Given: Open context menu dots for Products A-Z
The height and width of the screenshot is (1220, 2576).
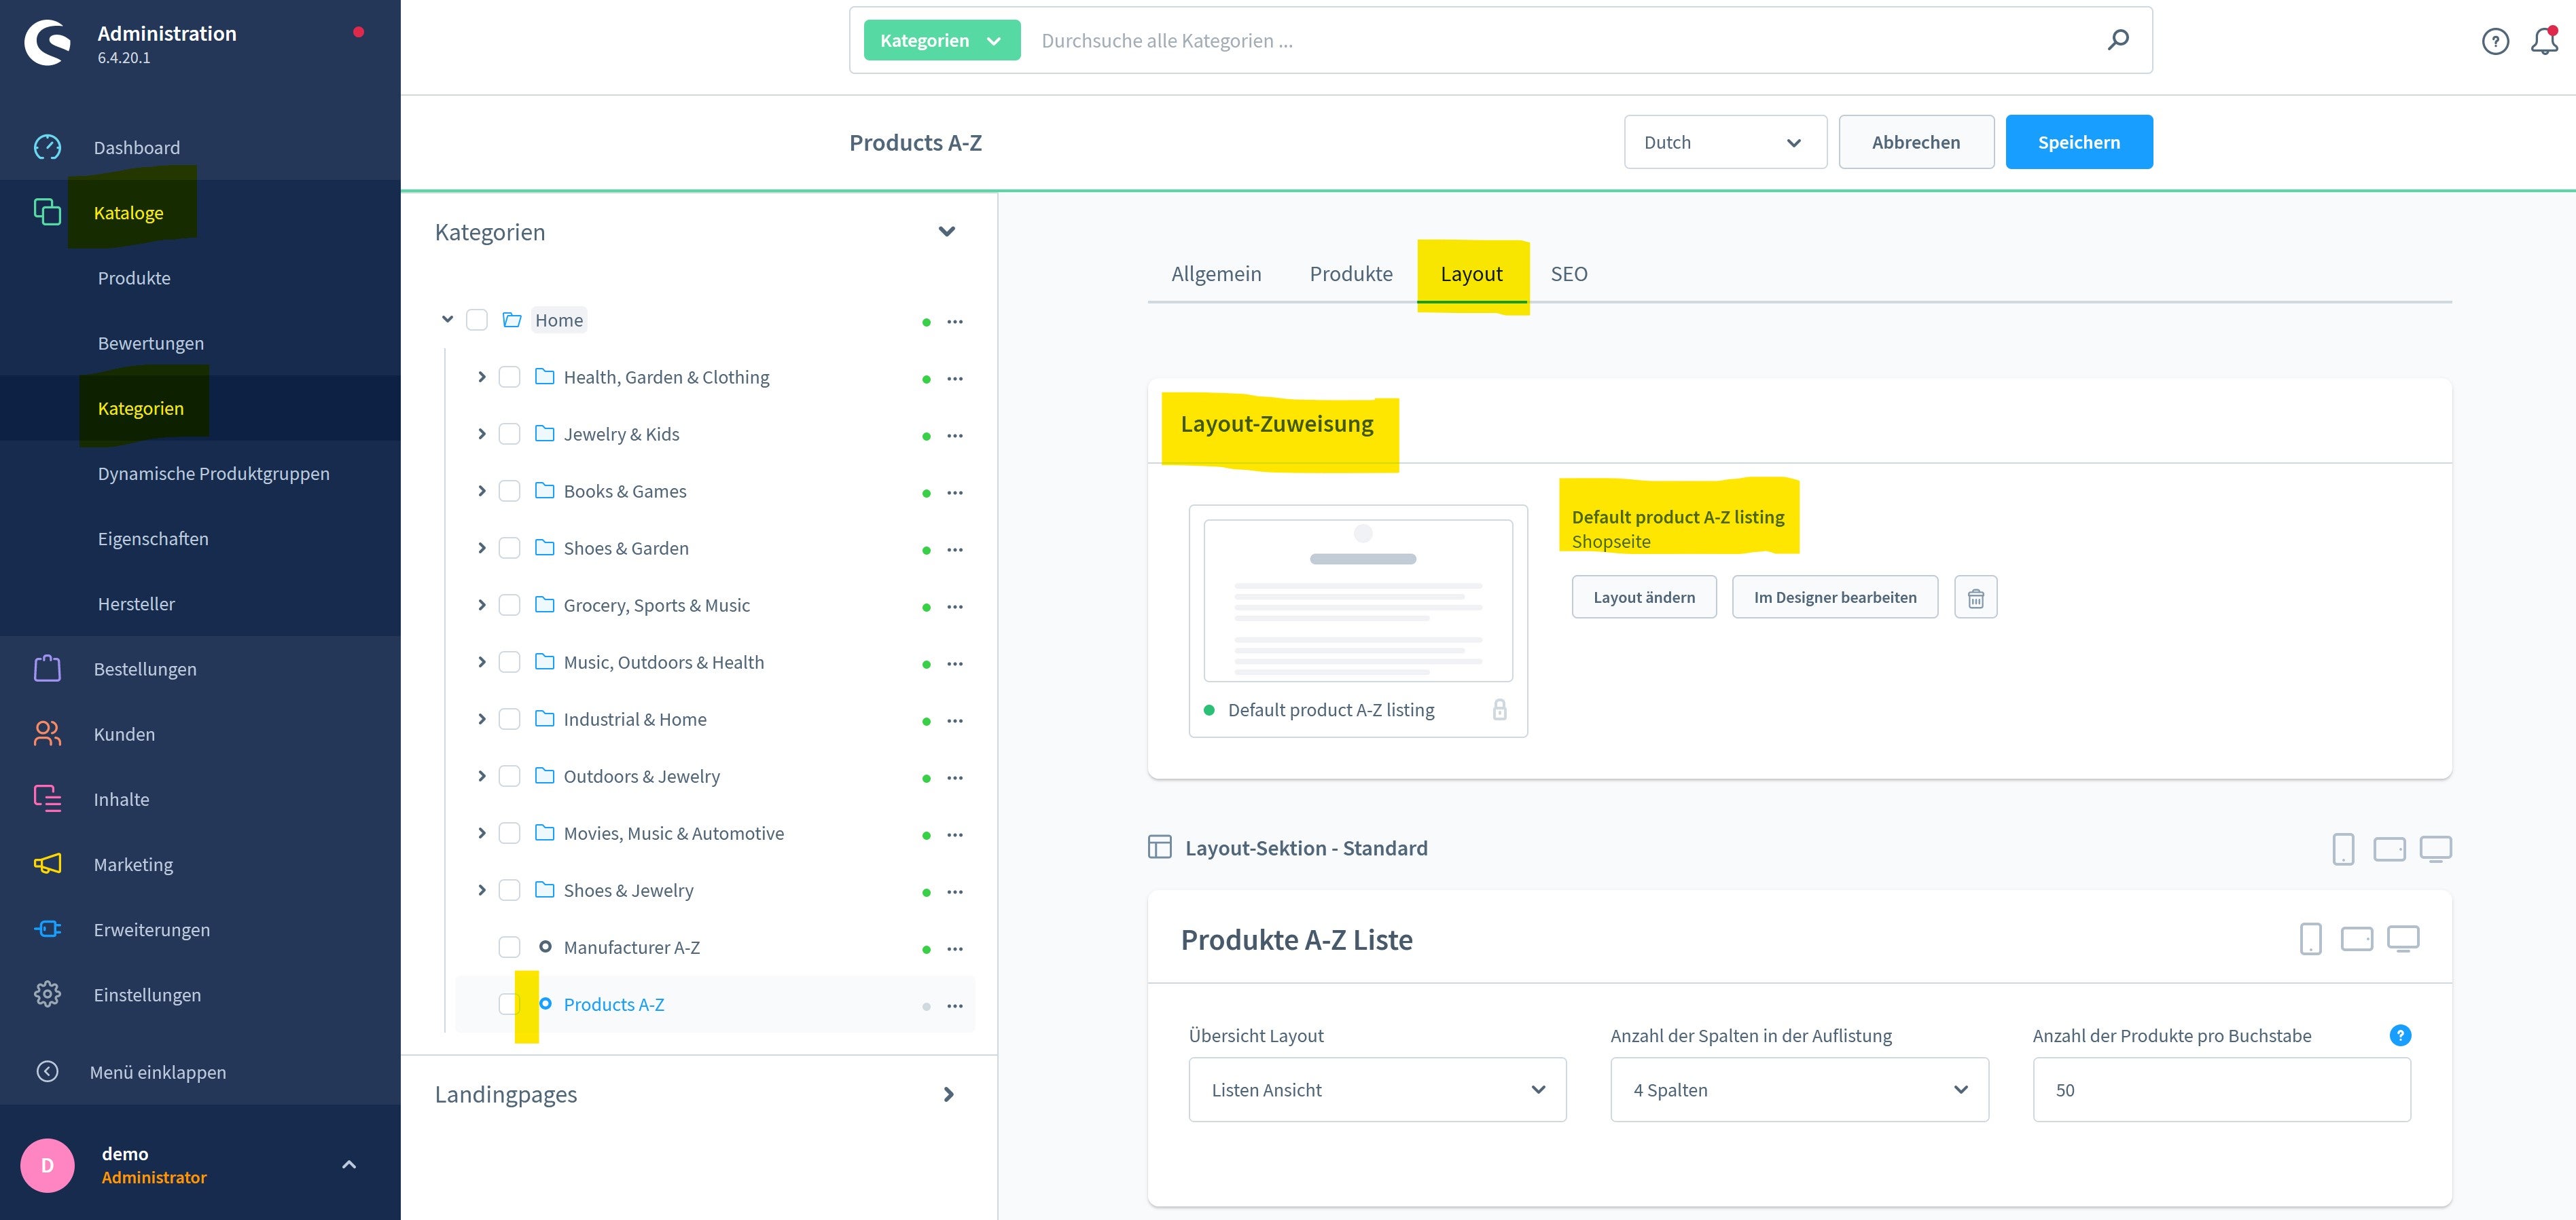Looking at the screenshot, I should click(954, 1005).
